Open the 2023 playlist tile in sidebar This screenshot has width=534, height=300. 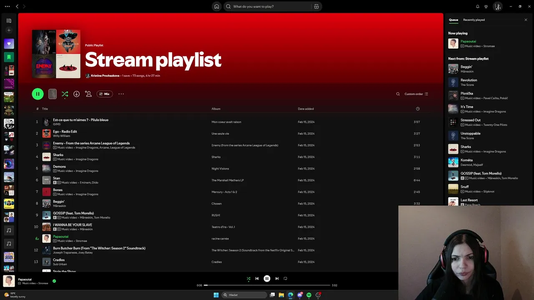point(9,257)
